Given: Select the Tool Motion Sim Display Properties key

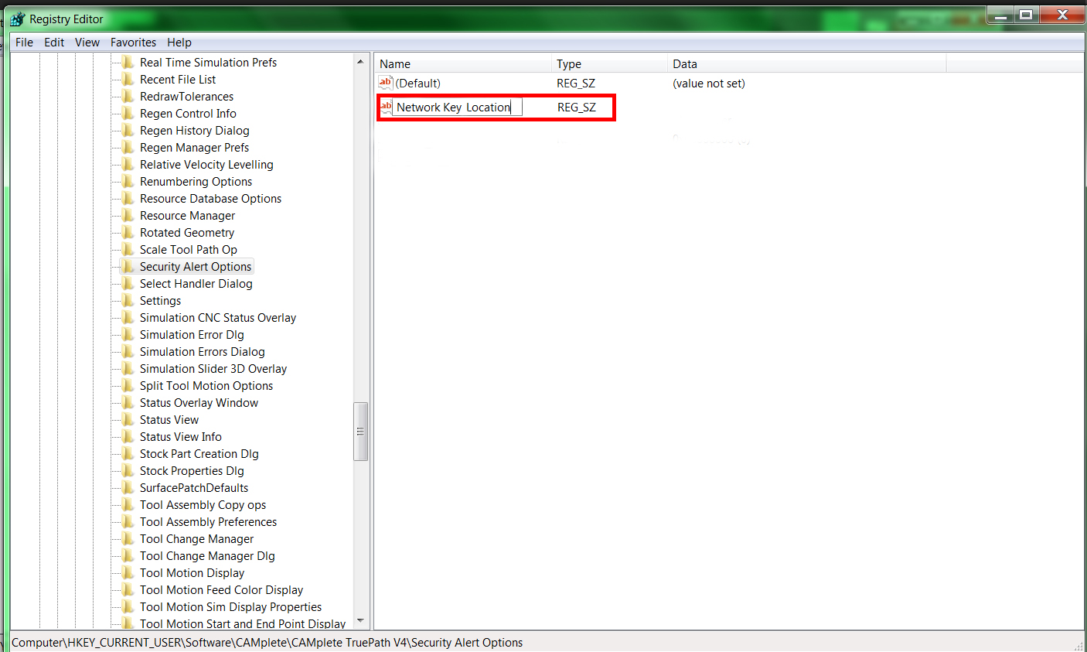Looking at the screenshot, I should click(x=230, y=607).
